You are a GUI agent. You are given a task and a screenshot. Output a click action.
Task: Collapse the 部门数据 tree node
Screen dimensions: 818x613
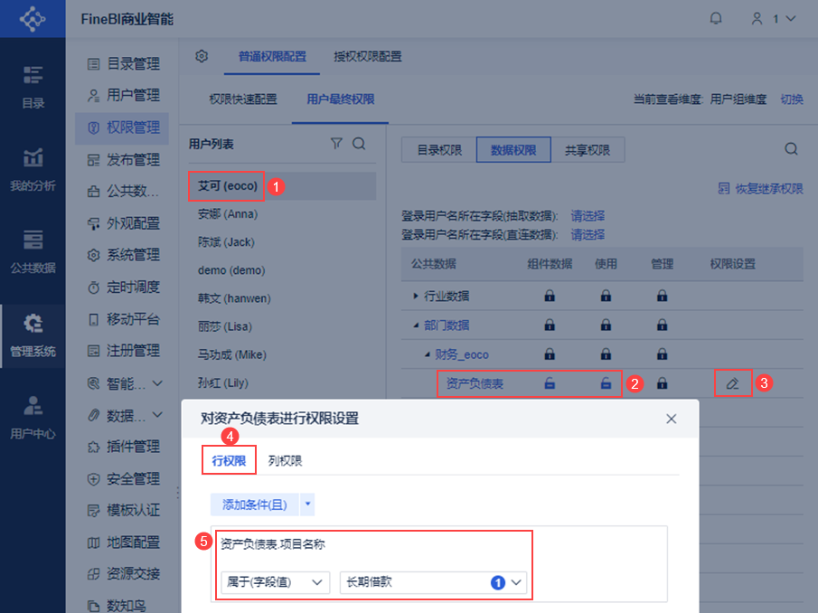(x=416, y=325)
